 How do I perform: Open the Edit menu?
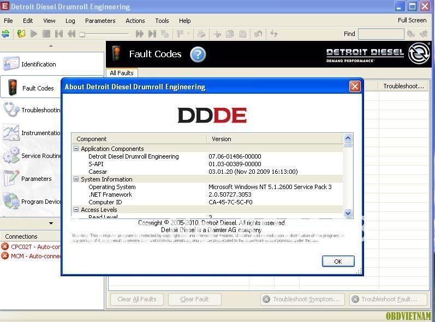(28, 21)
